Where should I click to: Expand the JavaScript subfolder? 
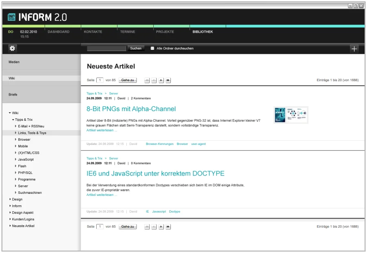[x=16, y=160]
